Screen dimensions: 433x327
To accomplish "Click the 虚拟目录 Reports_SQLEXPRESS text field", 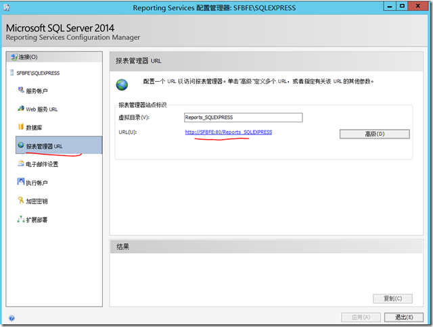I will [x=244, y=118].
